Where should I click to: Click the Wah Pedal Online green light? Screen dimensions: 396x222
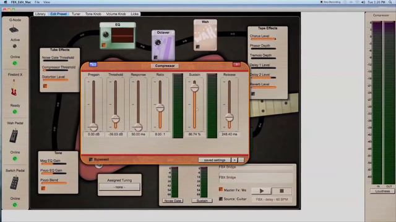(x=15, y=158)
